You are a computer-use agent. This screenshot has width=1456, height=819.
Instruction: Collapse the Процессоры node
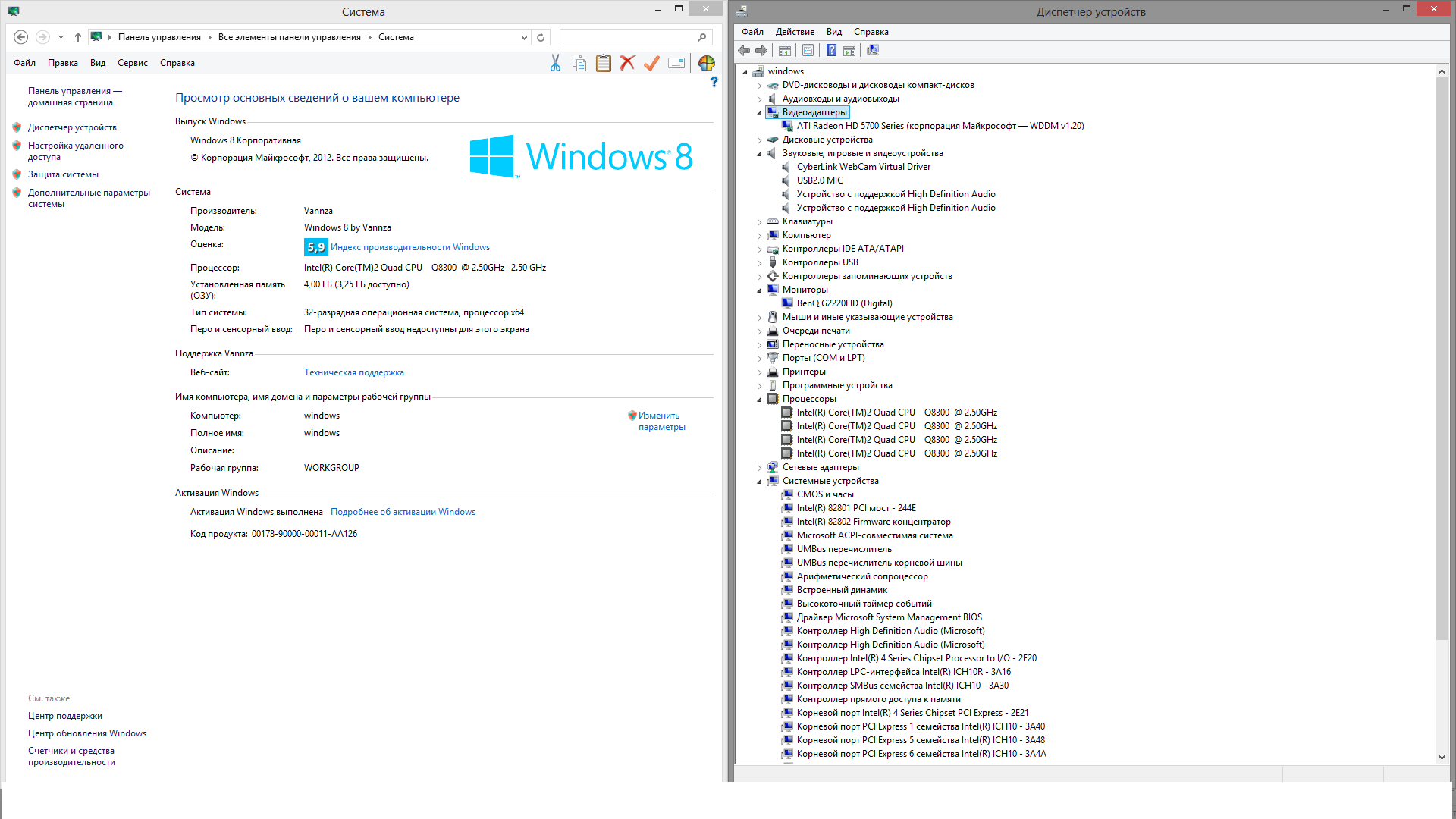pos(759,400)
